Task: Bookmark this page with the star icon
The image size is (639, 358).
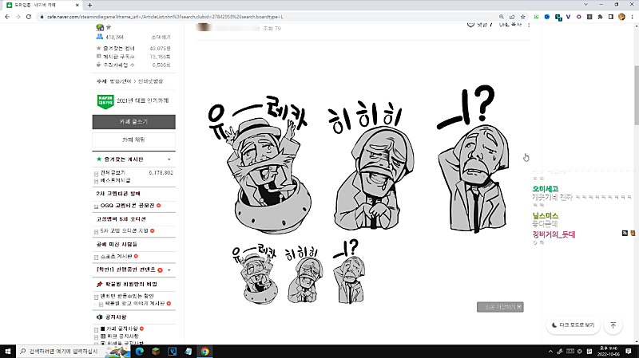Action: point(523,17)
